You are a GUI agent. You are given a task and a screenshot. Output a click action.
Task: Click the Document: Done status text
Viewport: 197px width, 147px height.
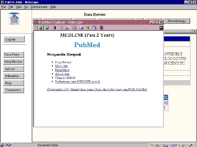48,145
